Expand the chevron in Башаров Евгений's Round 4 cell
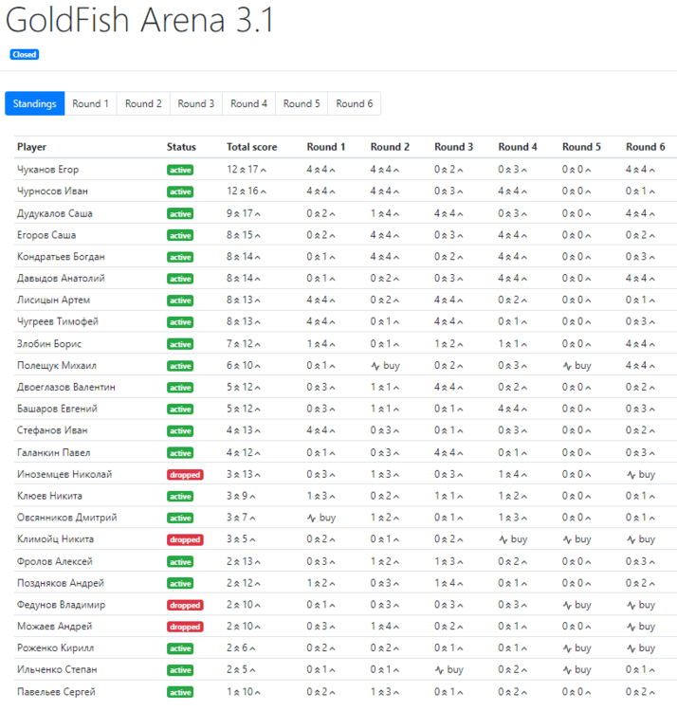This screenshot has height=711, width=677. 525,410
